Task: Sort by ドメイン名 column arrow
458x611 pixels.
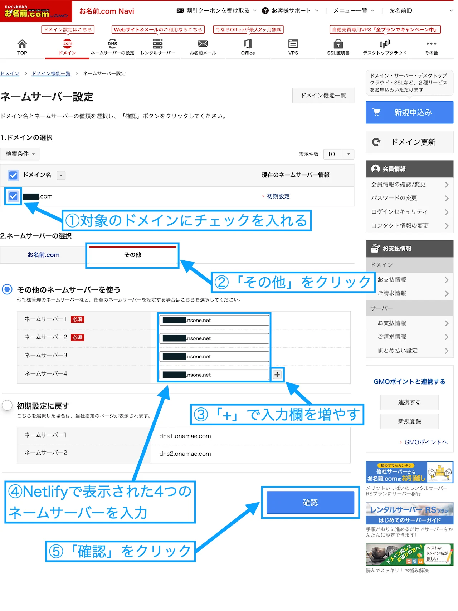Action: (61, 175)
